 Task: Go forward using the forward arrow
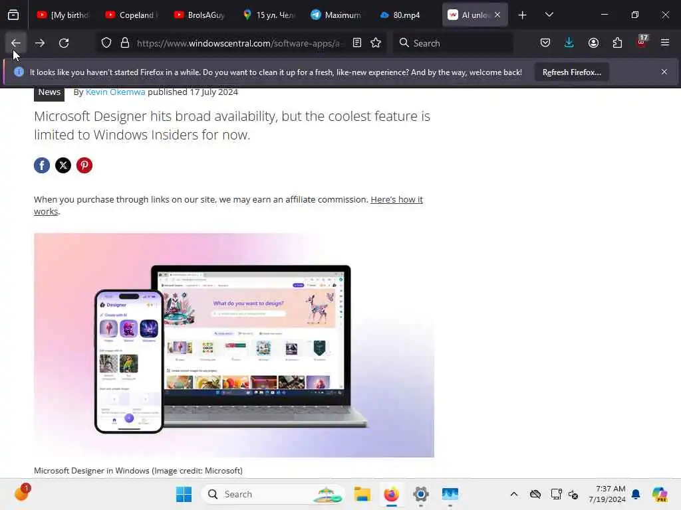pos(40,43)
